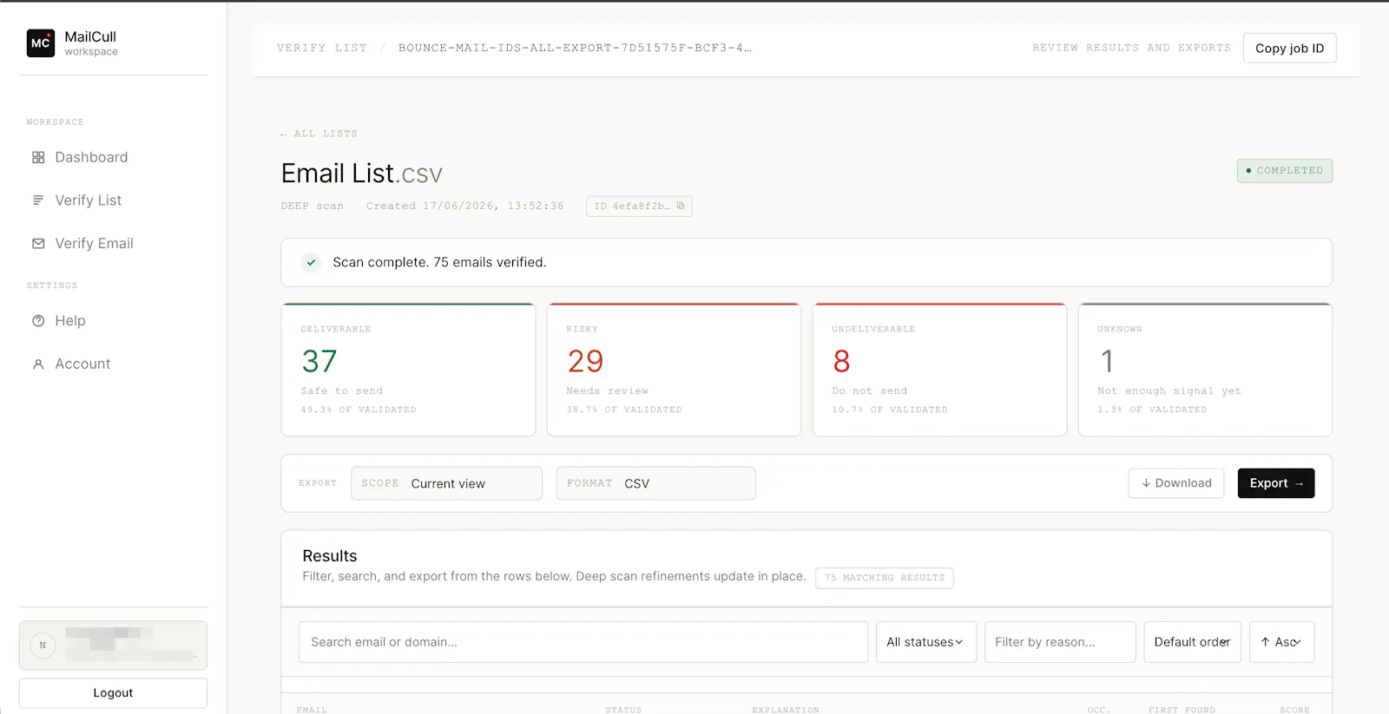This screenshot has width=1389, height=714.
Task: Click the Verify List lines icon
Action: [x=38, y=200]
